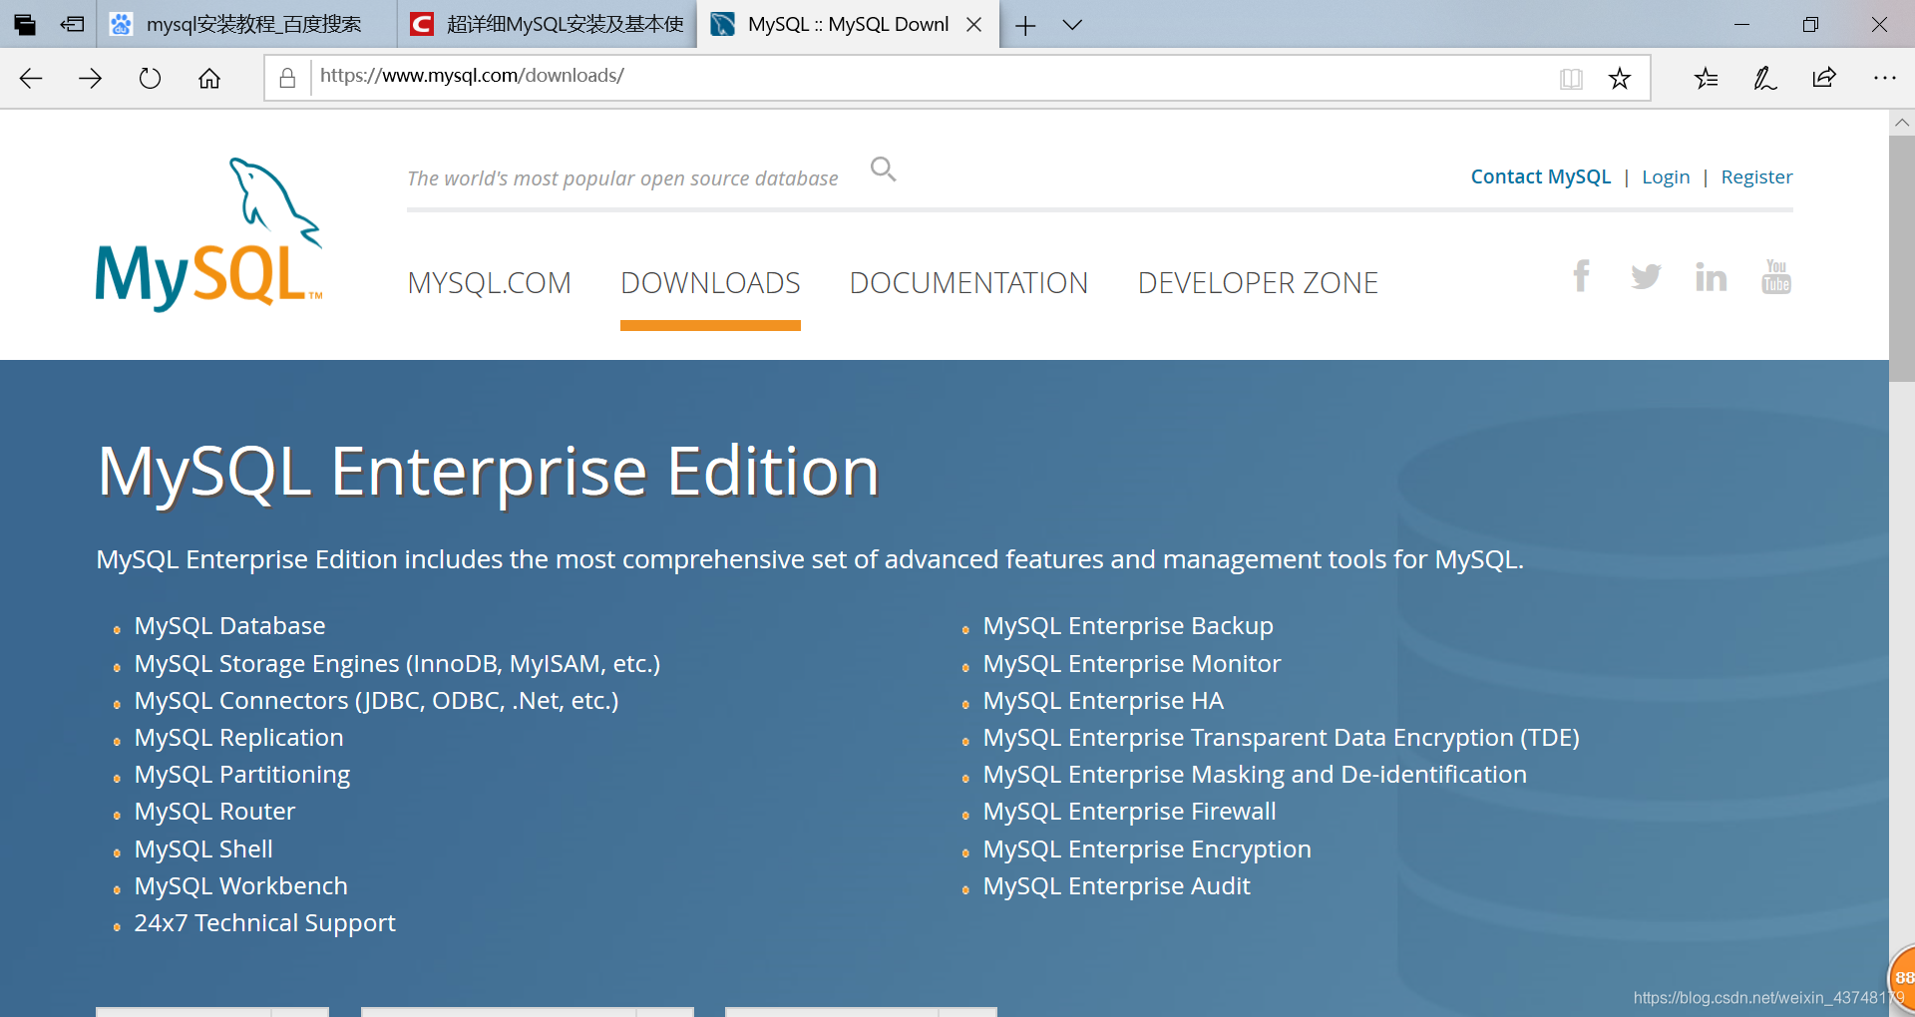The width and height of the screenshot is (1915, 1017).
Task: Click Transparent Data Encryption (TDE) item
Action: point(1282,738)
